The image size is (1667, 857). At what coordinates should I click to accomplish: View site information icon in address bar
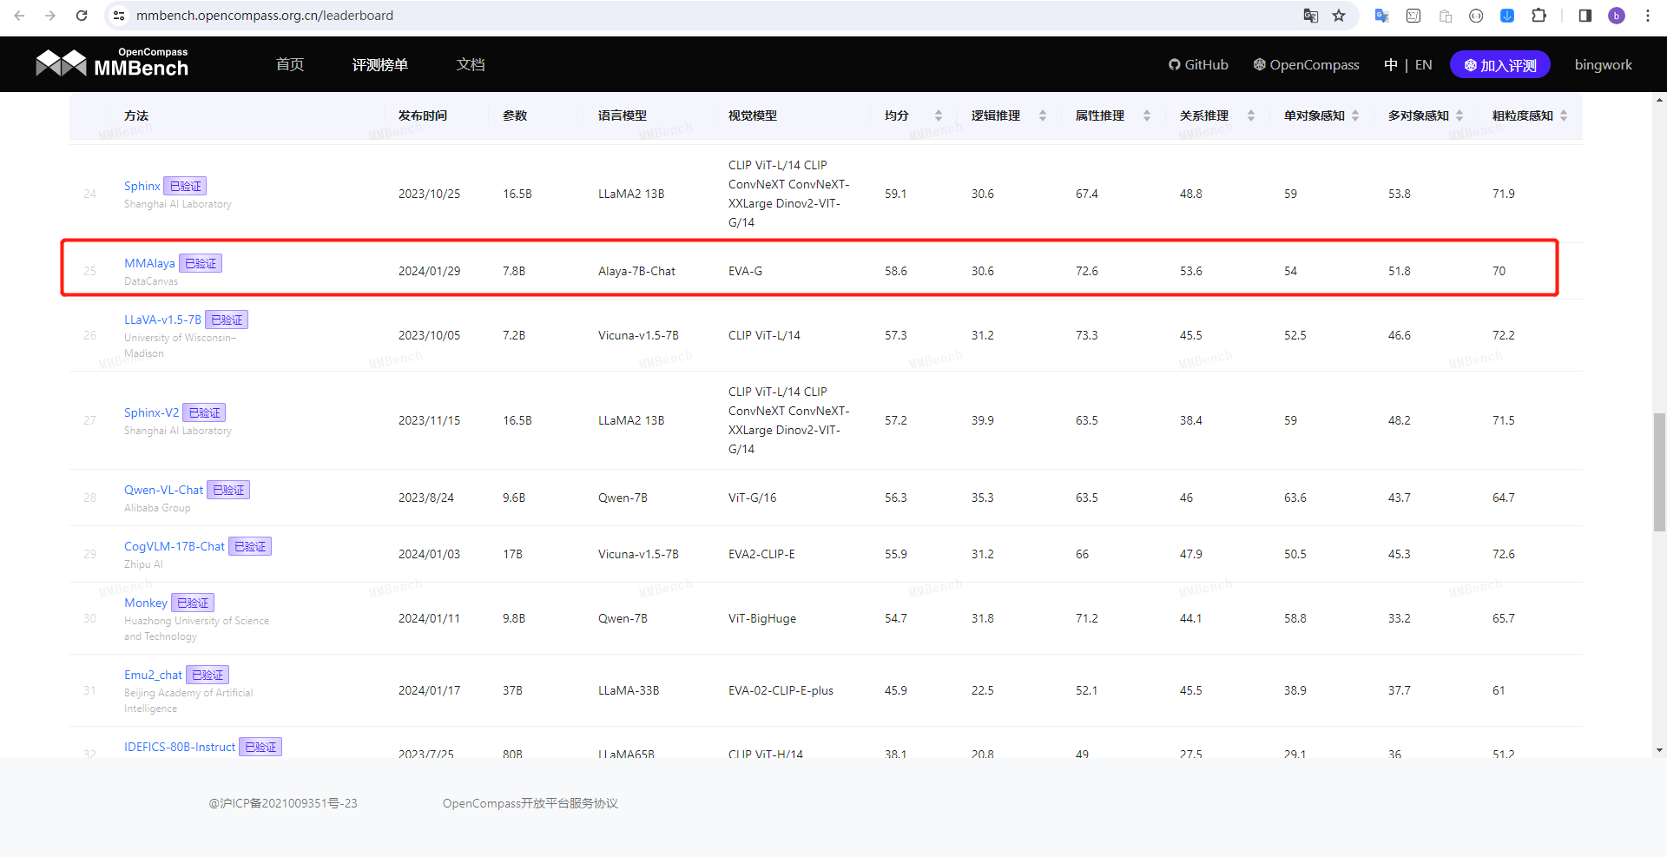point(119,16)
